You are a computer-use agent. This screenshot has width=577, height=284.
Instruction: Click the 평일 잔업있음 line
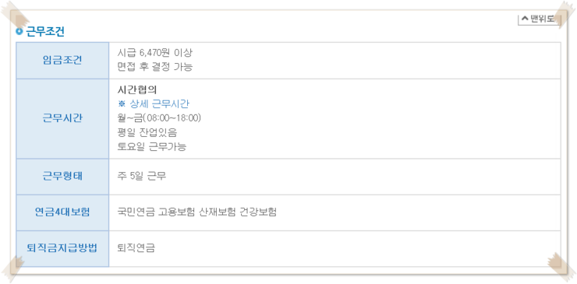[x=147, y=132]
